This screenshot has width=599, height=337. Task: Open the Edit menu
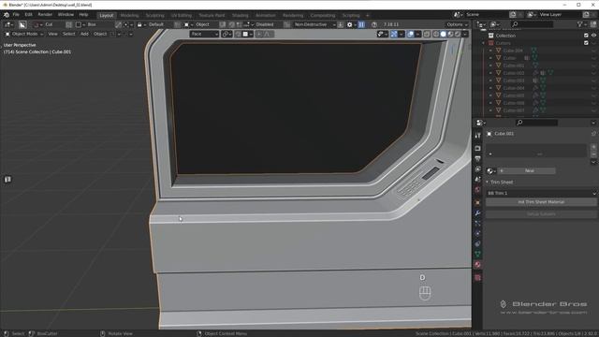tap(29, 15)
